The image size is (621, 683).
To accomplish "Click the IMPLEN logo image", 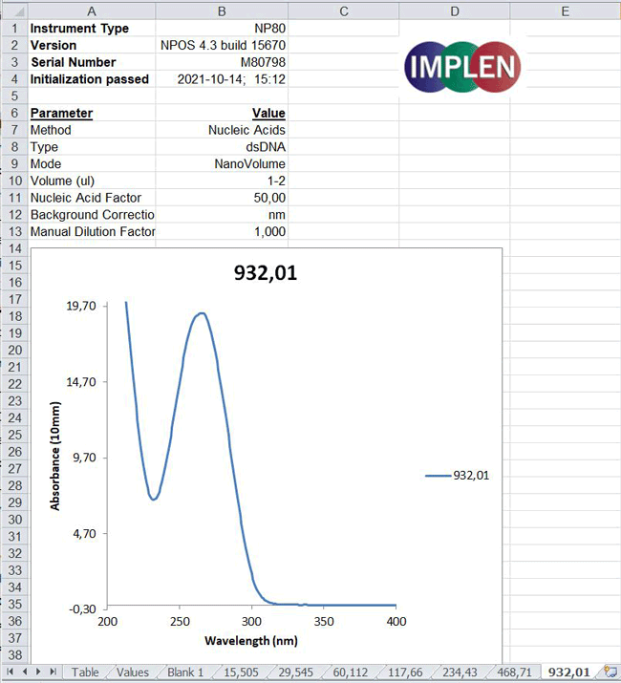I will (x=462, y=67).
